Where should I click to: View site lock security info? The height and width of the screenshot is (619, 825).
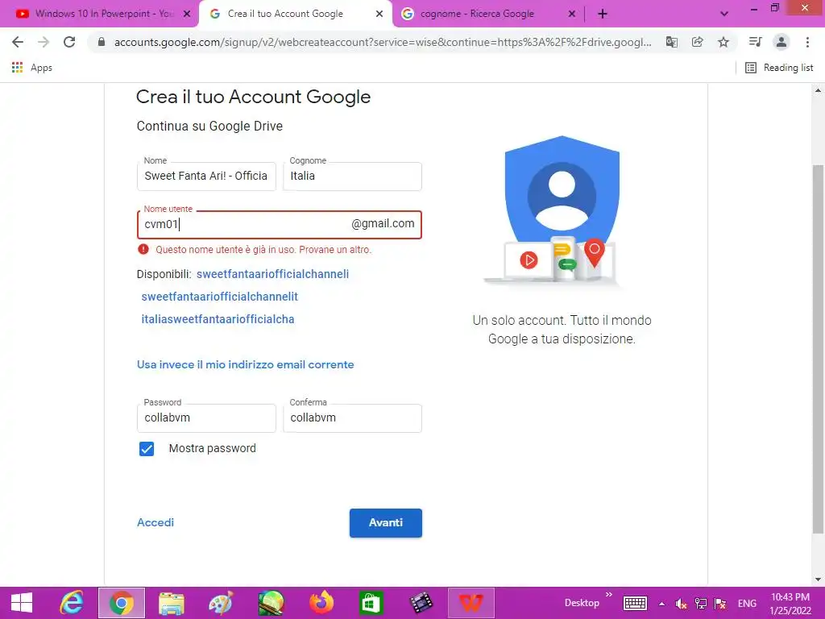tap(102, 42)
